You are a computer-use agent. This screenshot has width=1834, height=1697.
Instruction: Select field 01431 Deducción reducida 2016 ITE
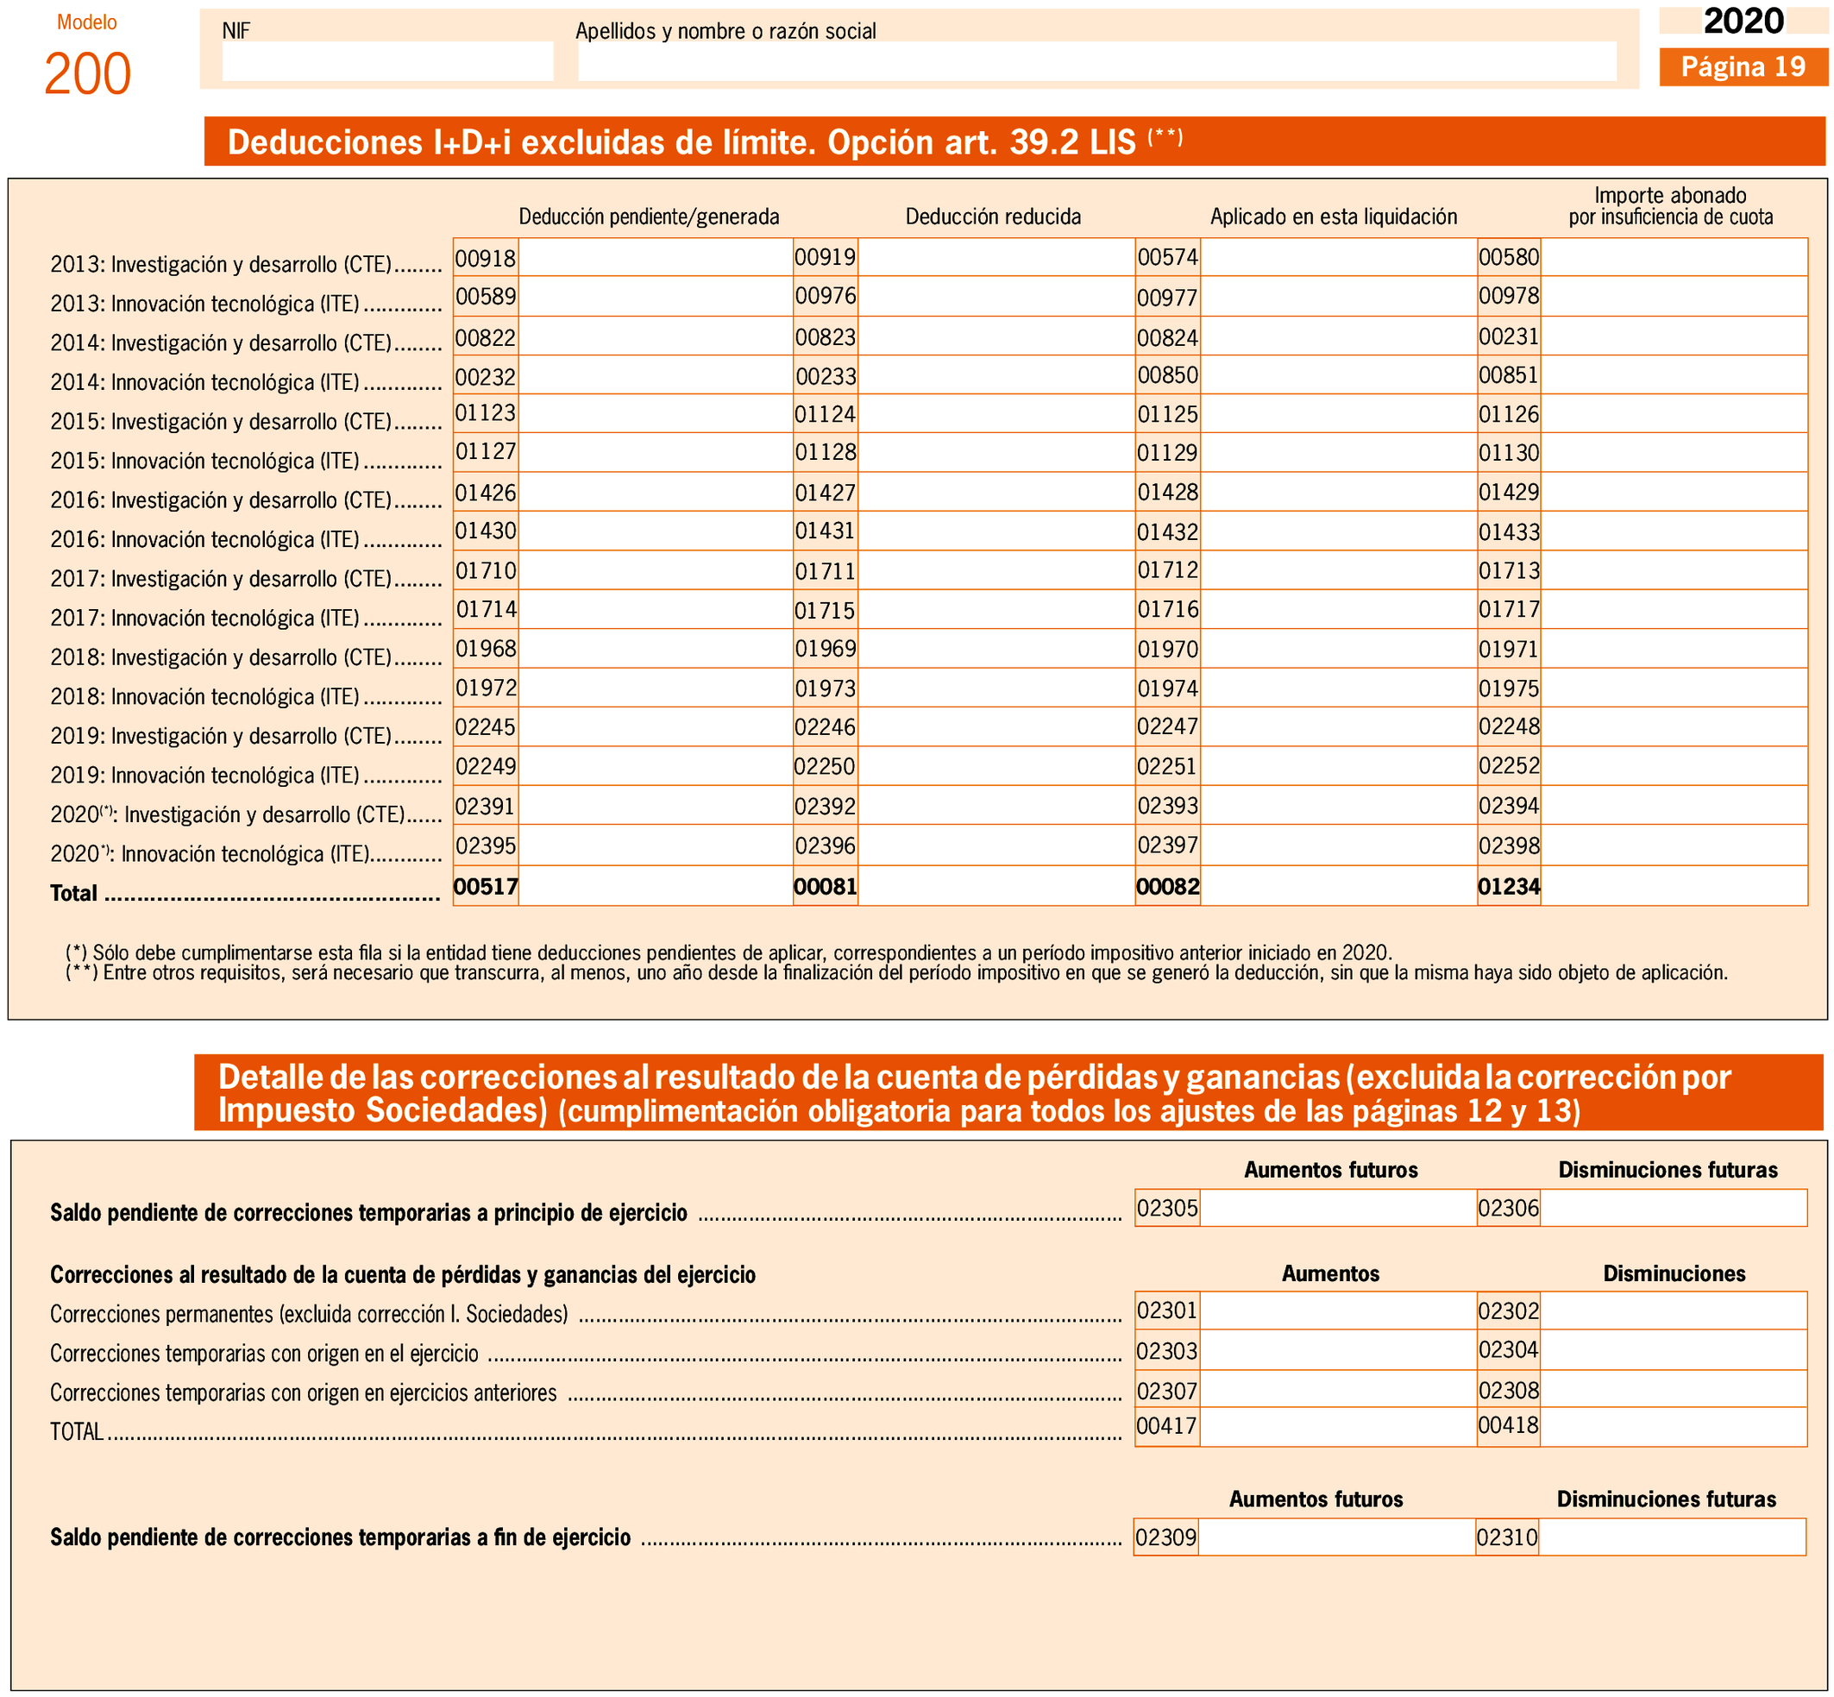click(996, 531)
